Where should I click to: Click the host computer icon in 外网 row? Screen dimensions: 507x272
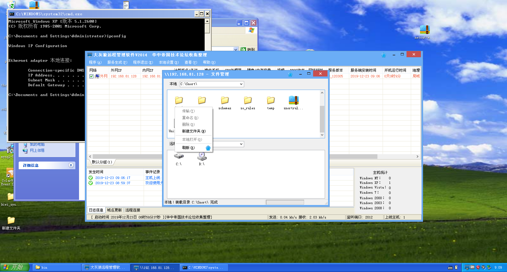pos(97,76)
